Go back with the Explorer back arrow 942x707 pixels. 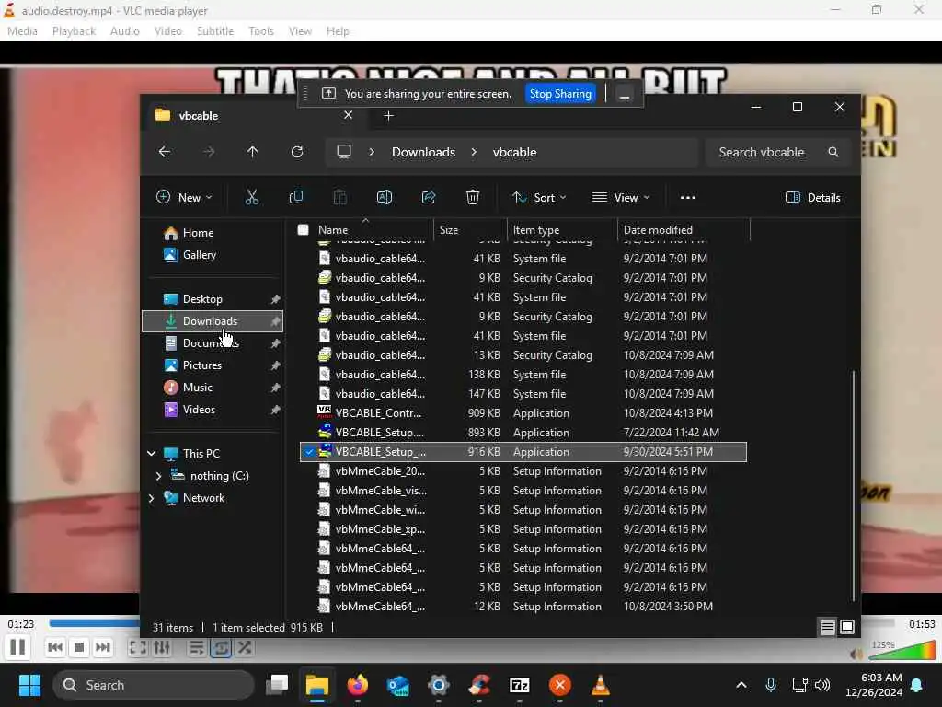pyautogui.click(x=164, y=152)
